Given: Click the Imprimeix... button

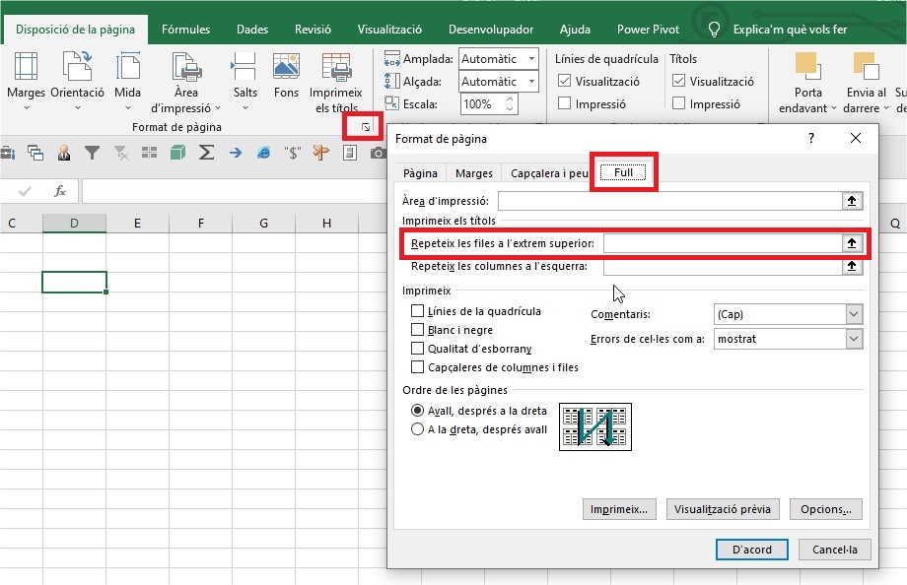Looking at the screenshot, I should pos(619,509).
